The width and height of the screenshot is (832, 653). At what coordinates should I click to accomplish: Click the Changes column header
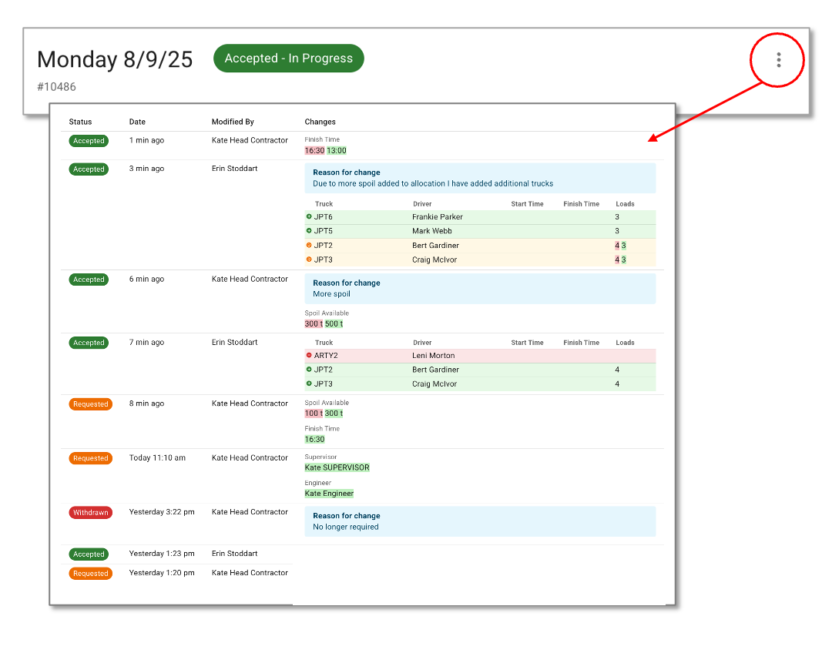[x=320, y=122]
